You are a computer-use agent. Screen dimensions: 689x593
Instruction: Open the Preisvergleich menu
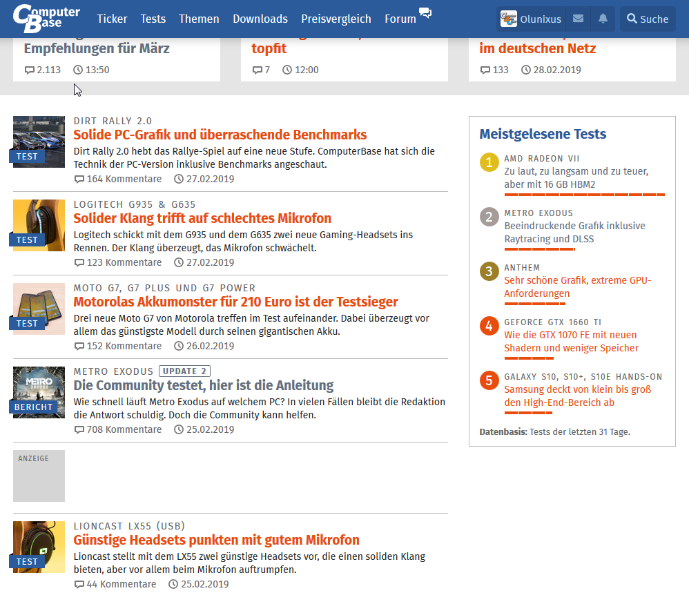point(336,19)
